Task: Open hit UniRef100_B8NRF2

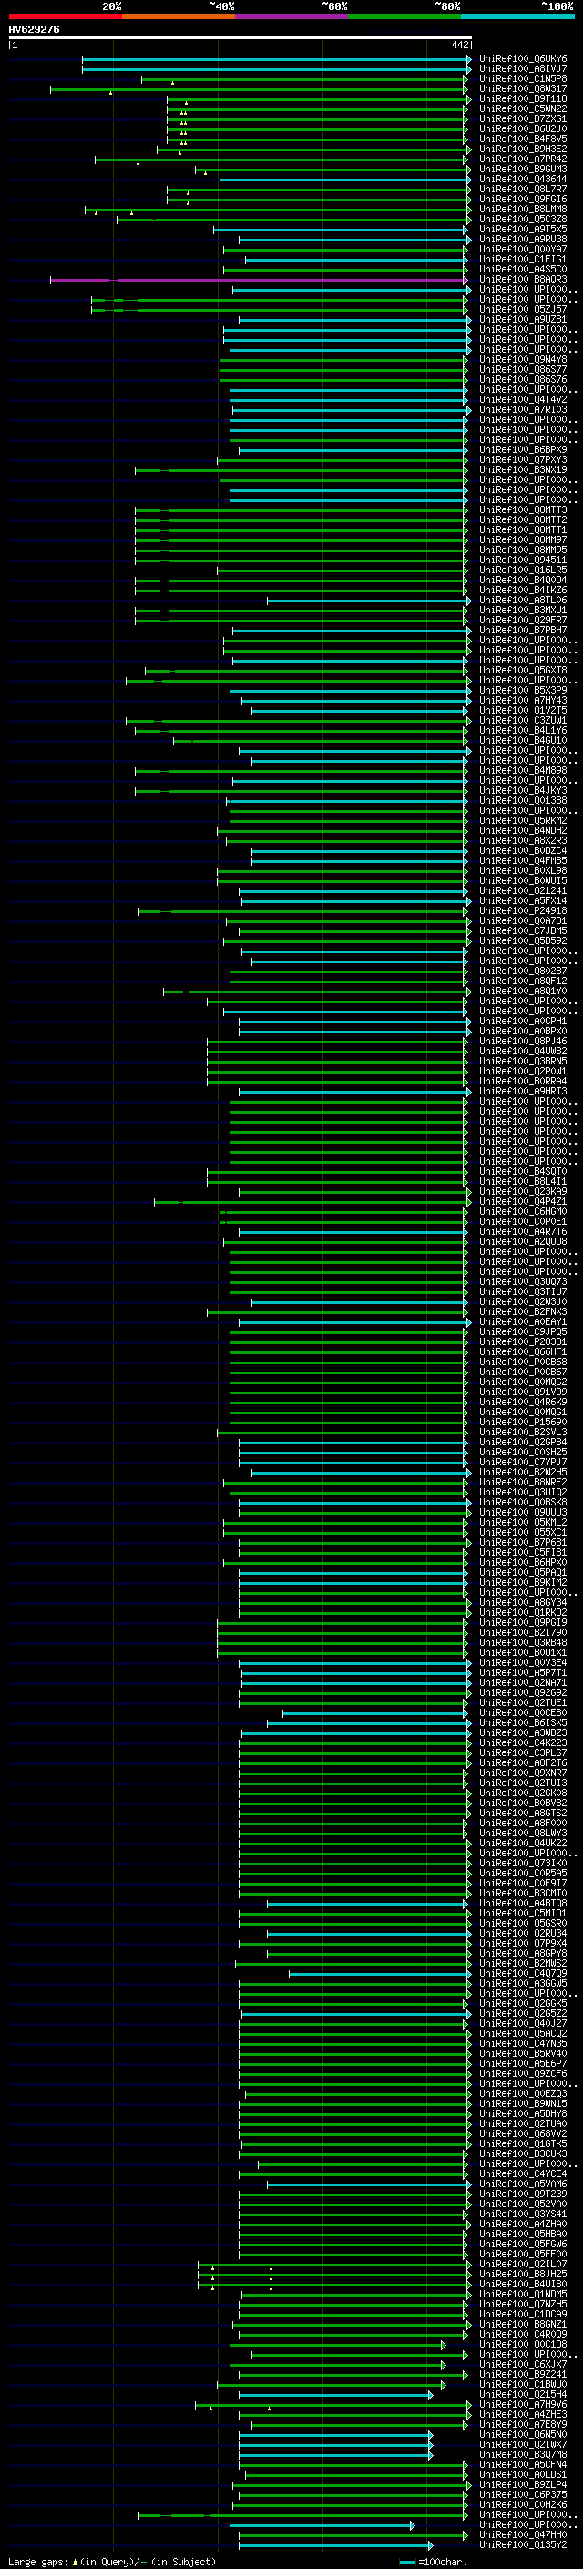Action: pyautogui.click(x=523, y=1483)
